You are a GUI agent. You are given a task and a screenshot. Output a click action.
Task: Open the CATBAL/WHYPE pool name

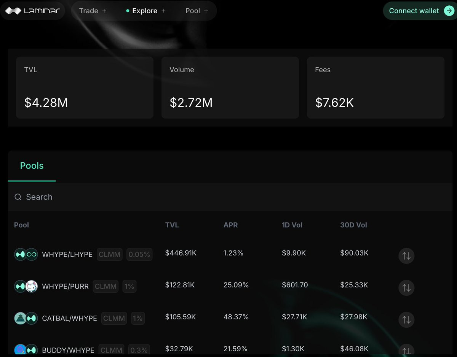coord(70,318)
